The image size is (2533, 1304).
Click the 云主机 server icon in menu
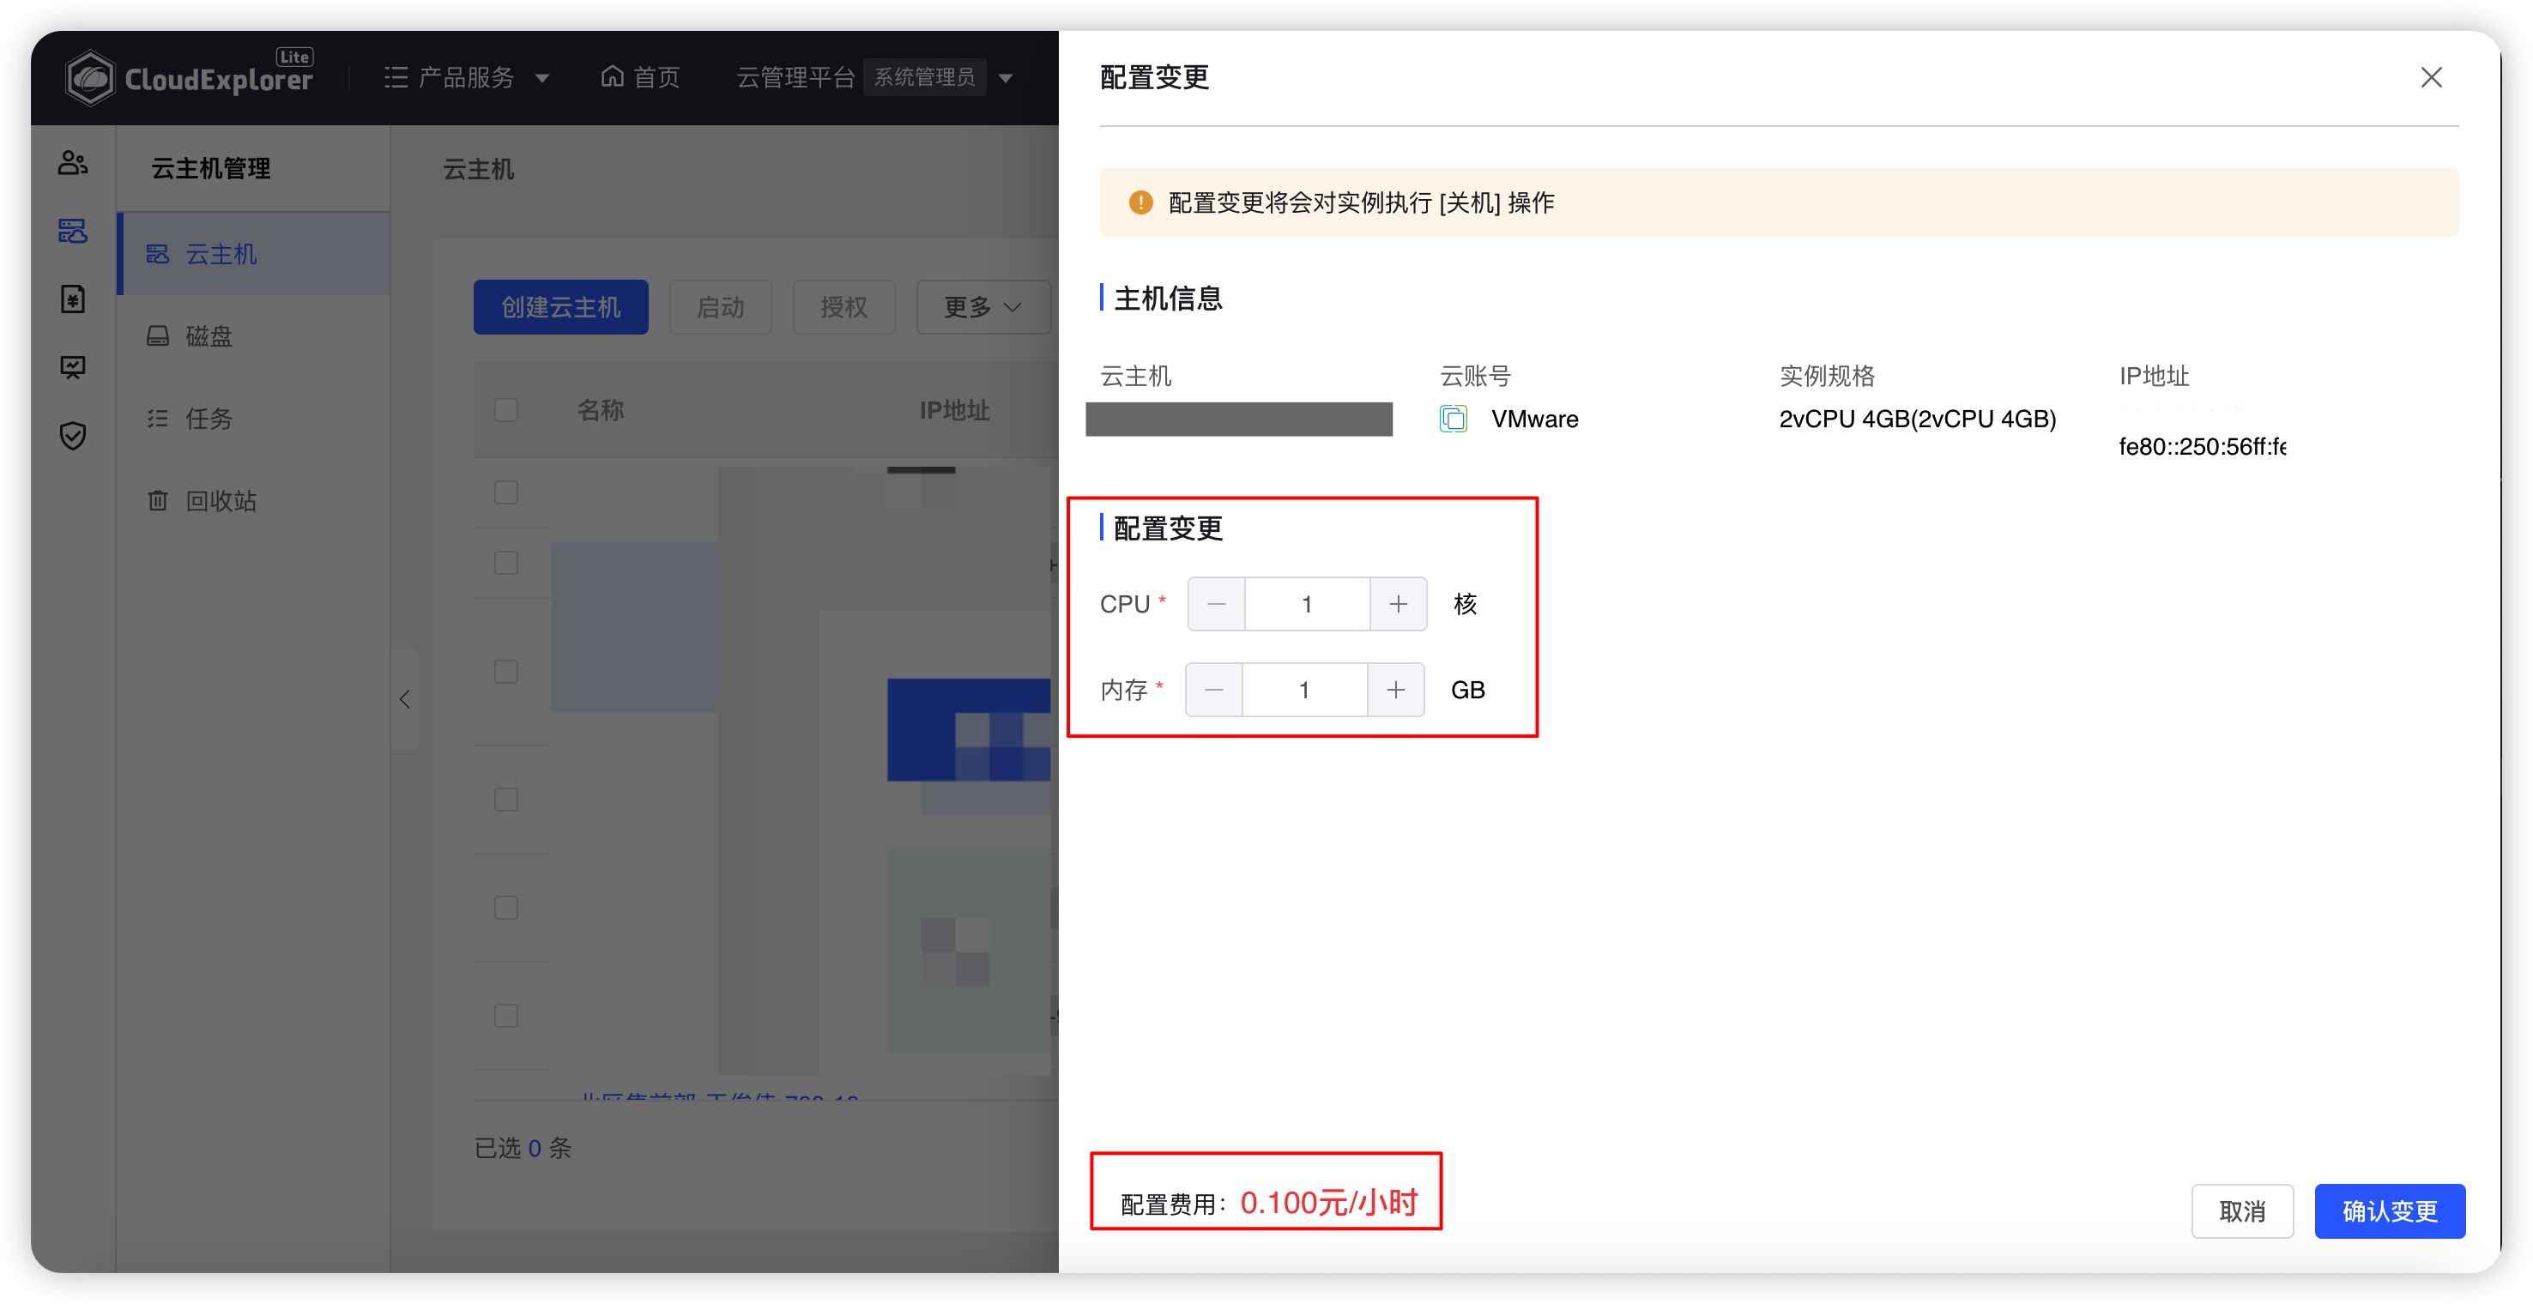[x=157, y=255]
